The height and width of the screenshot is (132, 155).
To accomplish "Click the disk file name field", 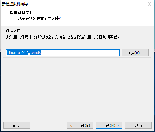I will (63, 53).
